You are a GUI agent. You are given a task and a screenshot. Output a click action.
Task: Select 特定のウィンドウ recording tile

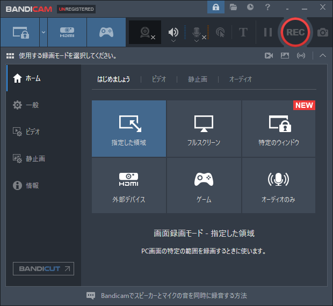(x=279, y=129)
